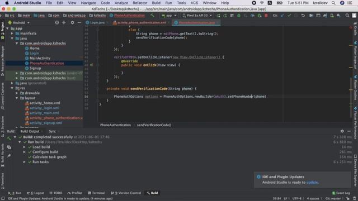Expand the Load build node

click(25, 147)
